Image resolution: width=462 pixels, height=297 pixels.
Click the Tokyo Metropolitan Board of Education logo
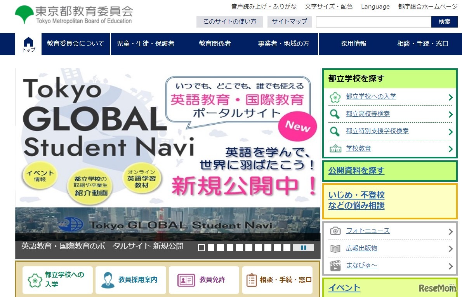(x=74, y=15)
